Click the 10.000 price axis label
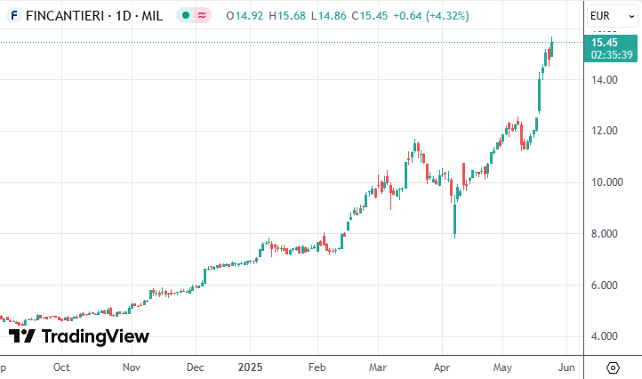The image size is (642, 379). click(x=605, y=182)
